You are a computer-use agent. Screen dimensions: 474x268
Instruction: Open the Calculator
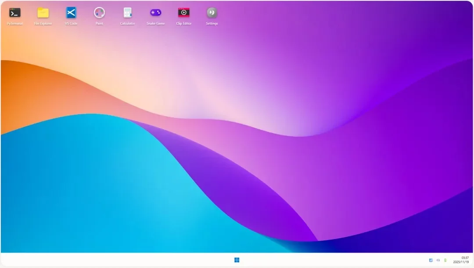coord(127,13)
